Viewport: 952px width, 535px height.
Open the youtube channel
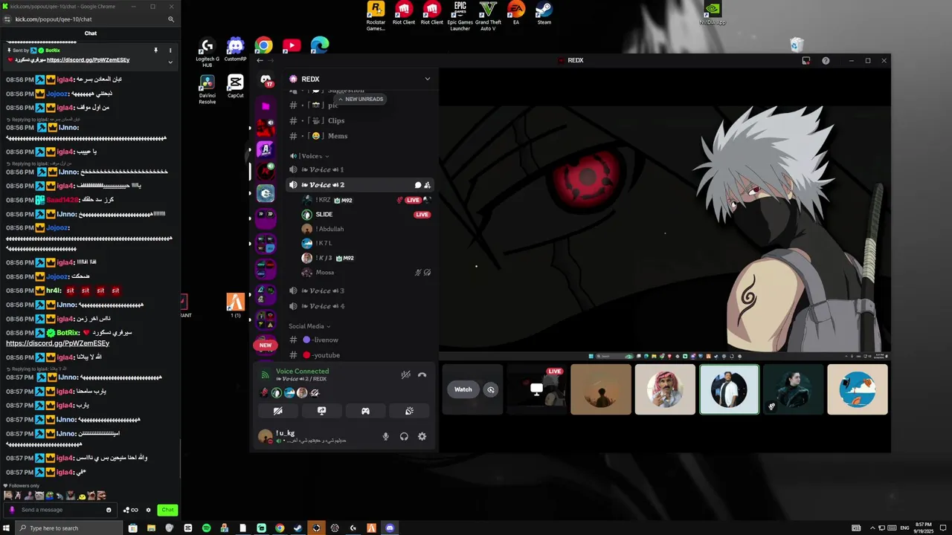tap(361, 355)
